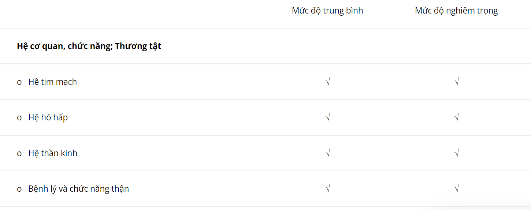Select the Mức độ trung bình column header
This screenshot has height=210, width=531.
(x=327, y=11)
